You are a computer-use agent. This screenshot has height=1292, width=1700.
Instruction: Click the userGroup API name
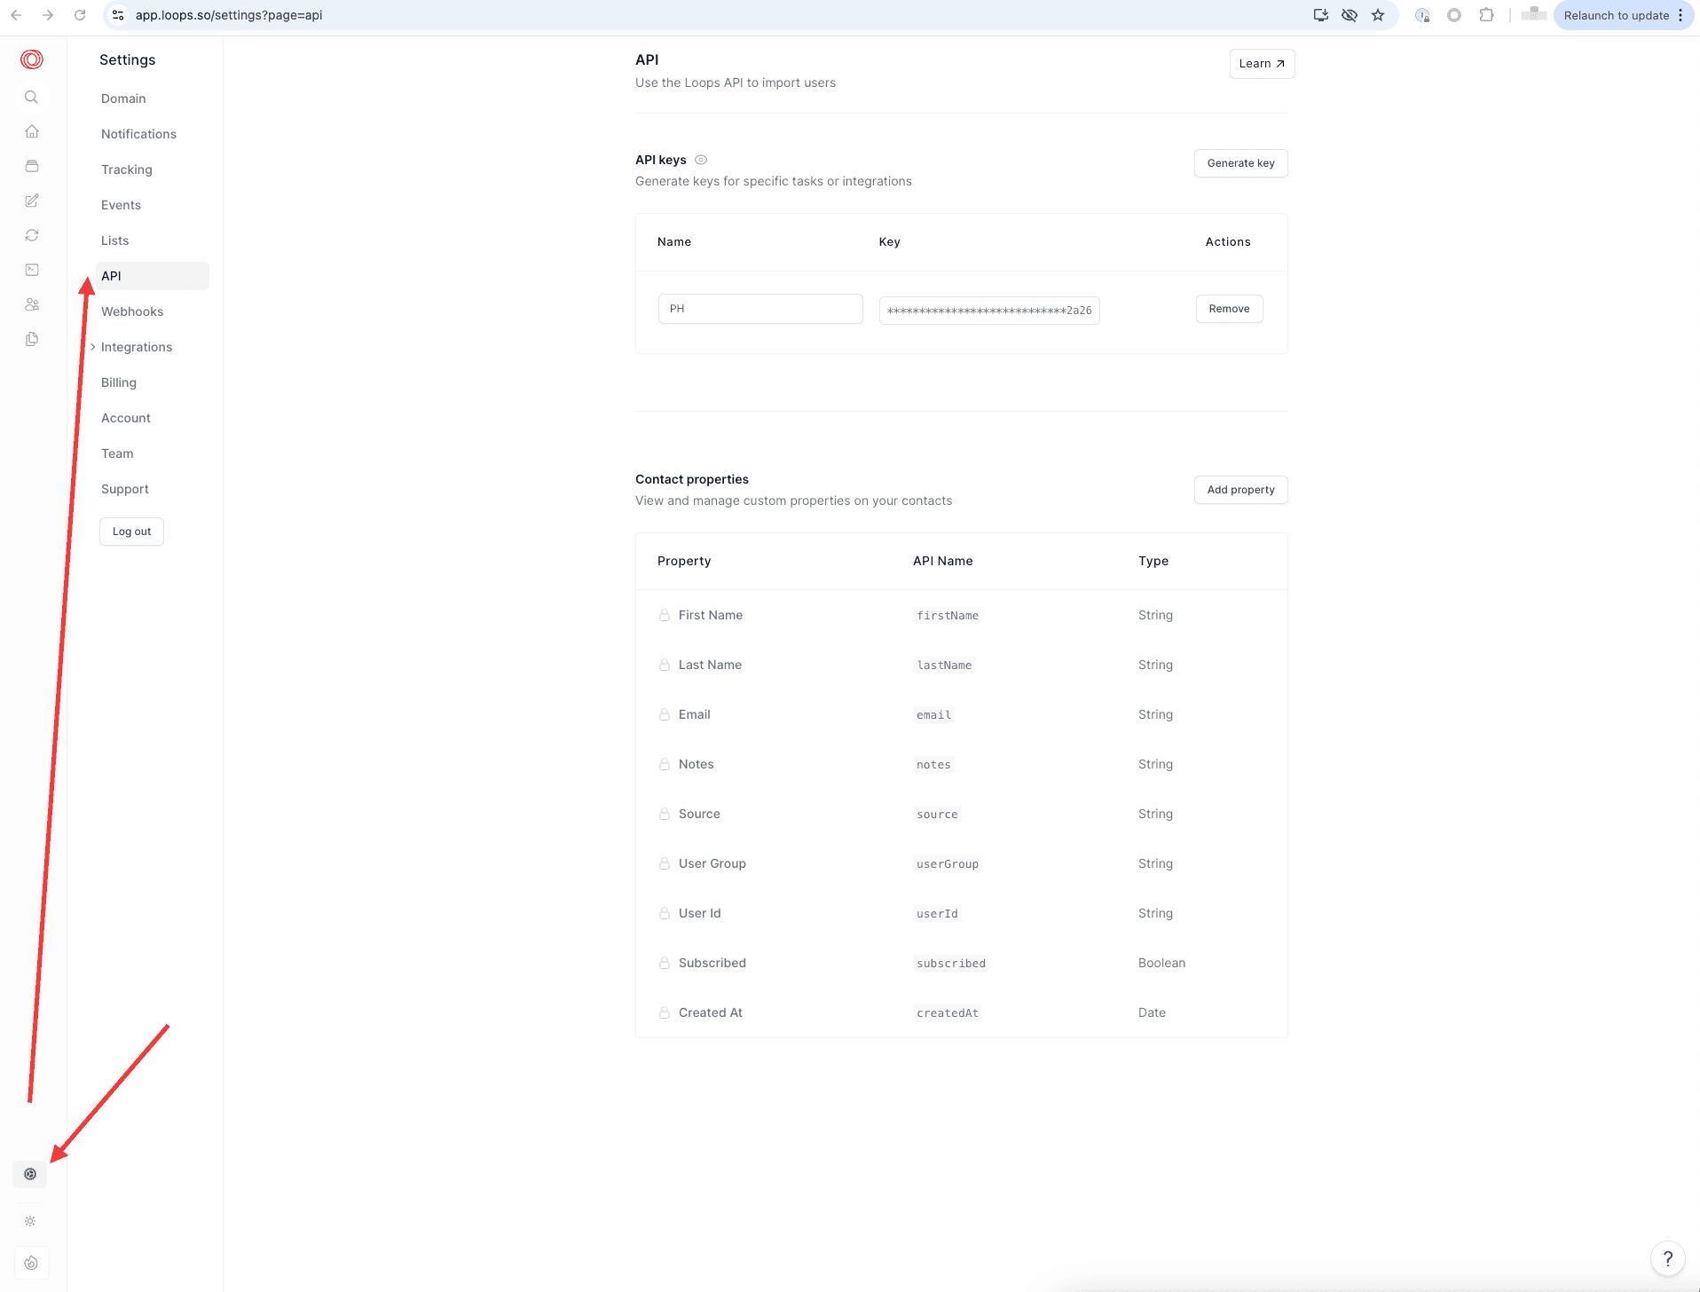click(948, 863)
